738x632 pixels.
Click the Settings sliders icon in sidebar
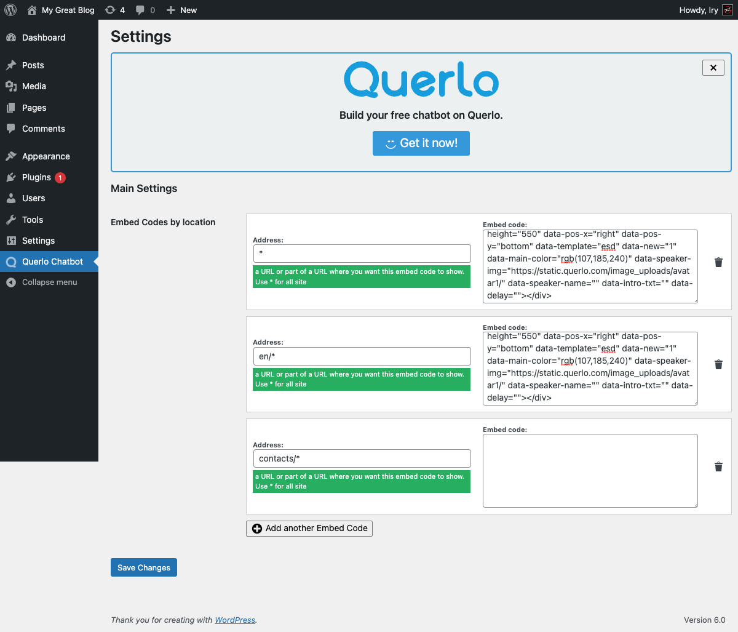[11, 241]
